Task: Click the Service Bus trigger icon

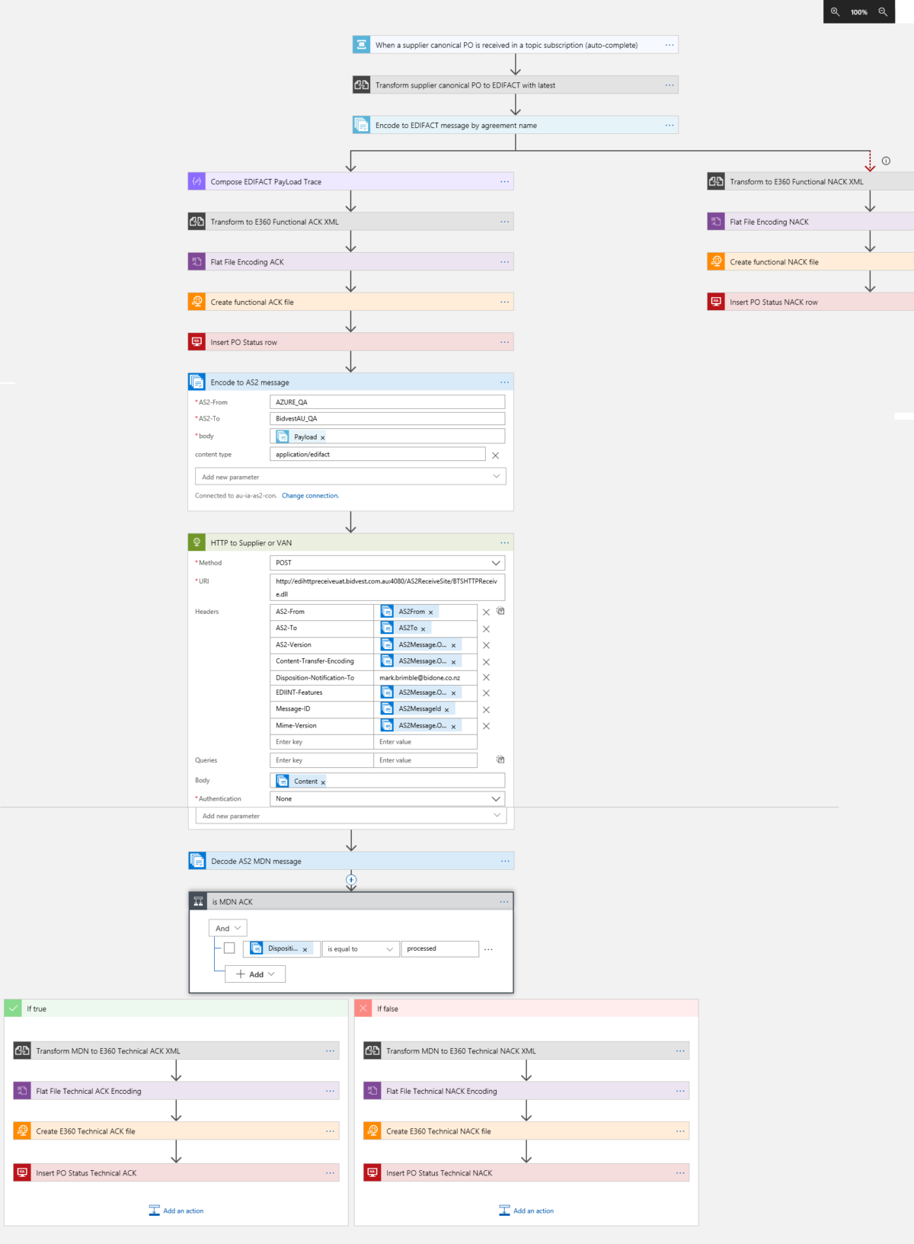Action: (x=361, y=45)
